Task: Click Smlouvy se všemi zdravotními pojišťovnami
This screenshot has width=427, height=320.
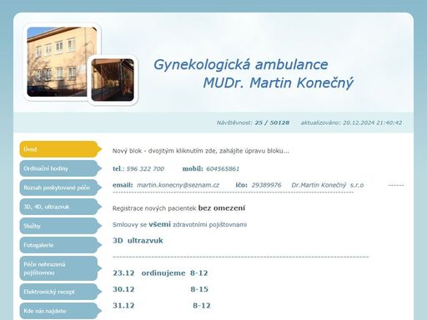Action: point(179,224)
